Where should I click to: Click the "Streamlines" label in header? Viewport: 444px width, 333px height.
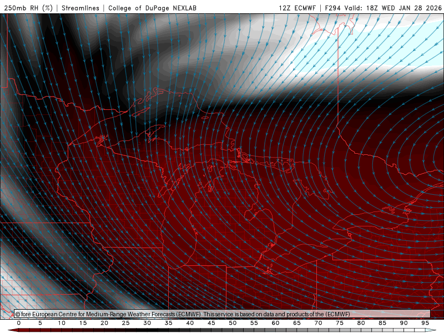click(x=80, y=8)
